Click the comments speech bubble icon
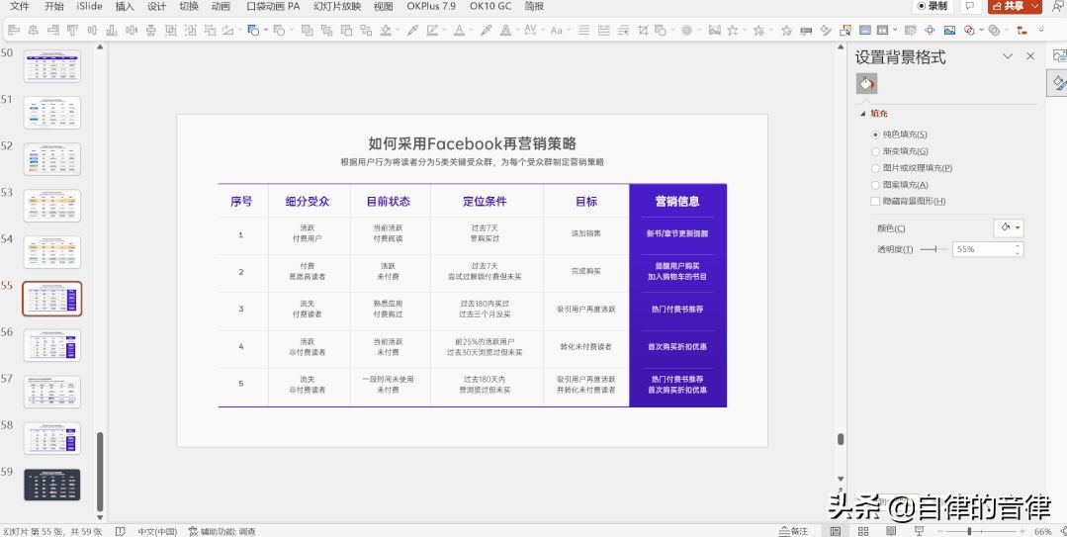This screenshot has height=537, width=1067. tap(970, 6)
